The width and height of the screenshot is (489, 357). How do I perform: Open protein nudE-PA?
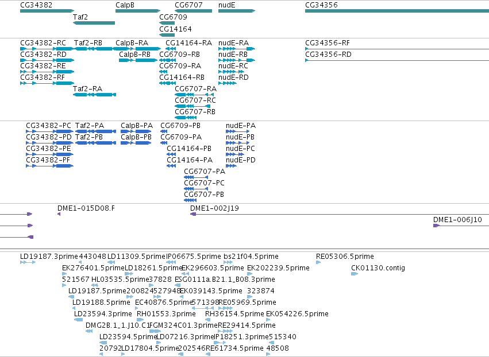(241, 126)
